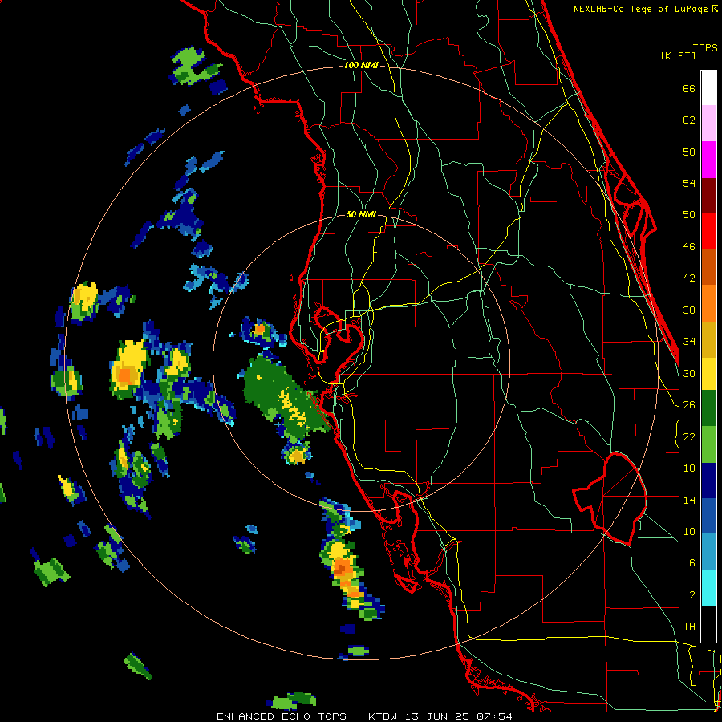Click the 2 legend value
The height and width of the screenshot is (722, 722).
click(692, 595)
